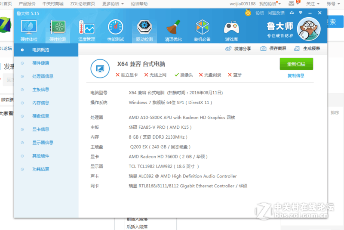Click the 复制信息 copy info link
This screenshot has width=344, height=230.
tap(296, 75)
